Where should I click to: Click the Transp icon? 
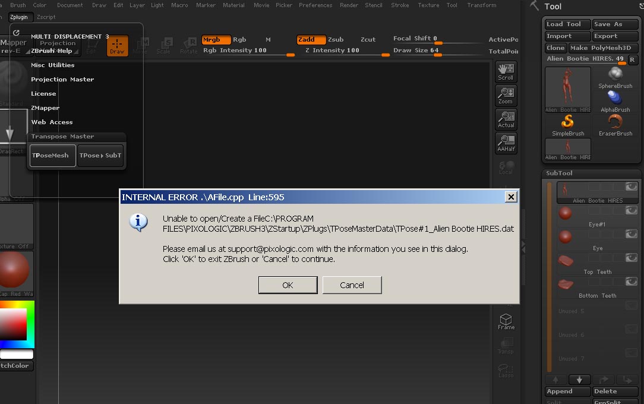506,346
